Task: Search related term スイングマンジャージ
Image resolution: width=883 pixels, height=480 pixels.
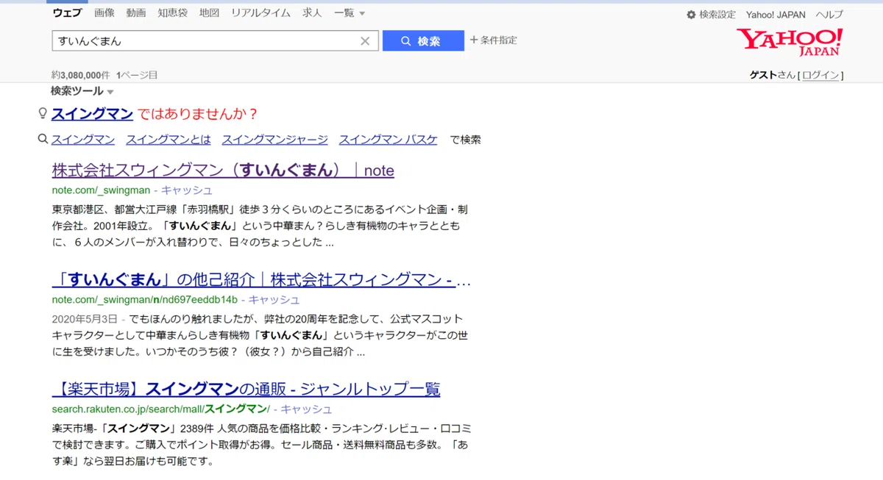Action: 274,140
